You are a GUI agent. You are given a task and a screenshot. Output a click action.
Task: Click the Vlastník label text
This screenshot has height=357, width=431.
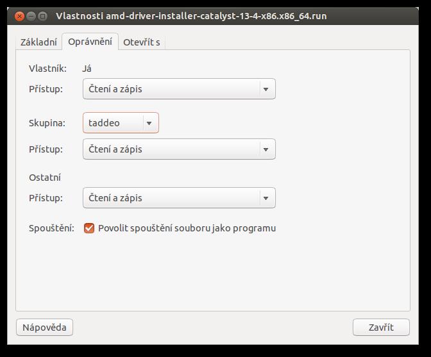point(48,69)
